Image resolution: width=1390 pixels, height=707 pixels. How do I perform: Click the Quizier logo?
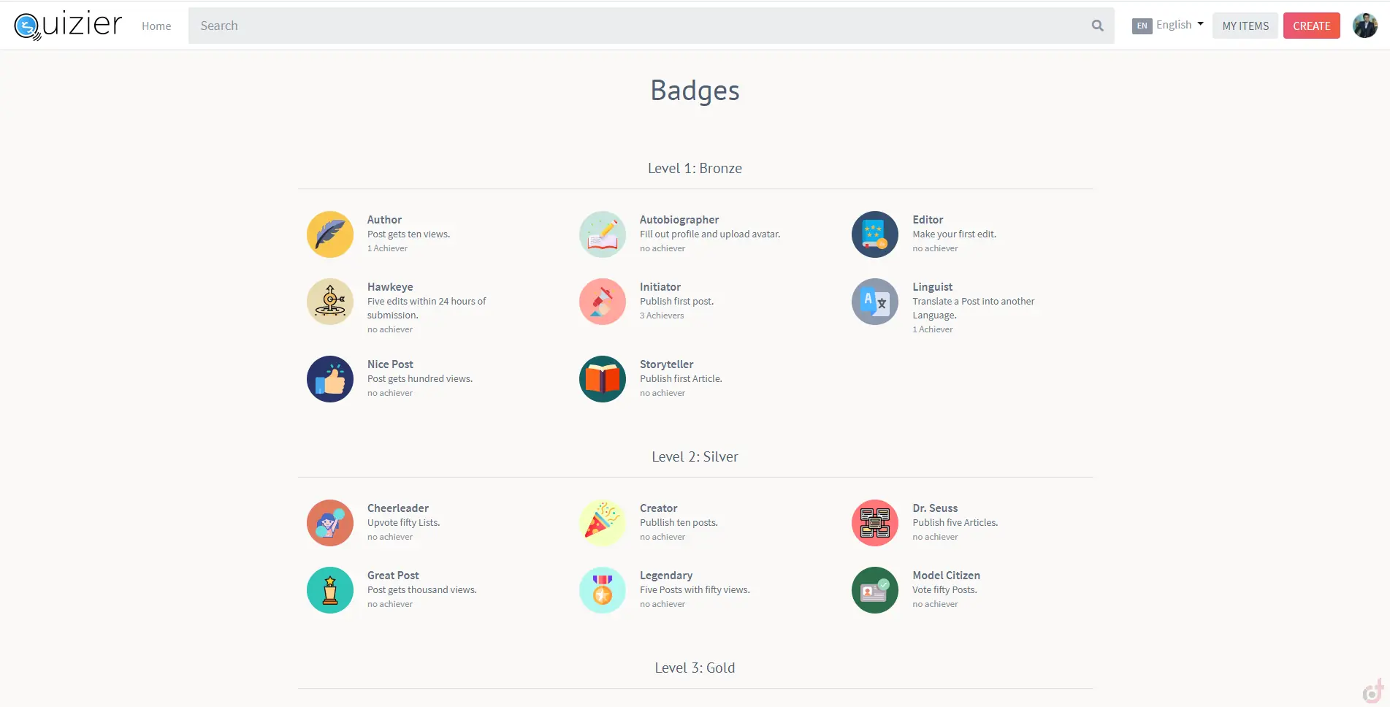click(68, 26)
